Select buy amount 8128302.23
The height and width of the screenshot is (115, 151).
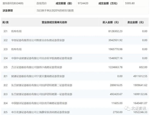[x=115, y=31]
